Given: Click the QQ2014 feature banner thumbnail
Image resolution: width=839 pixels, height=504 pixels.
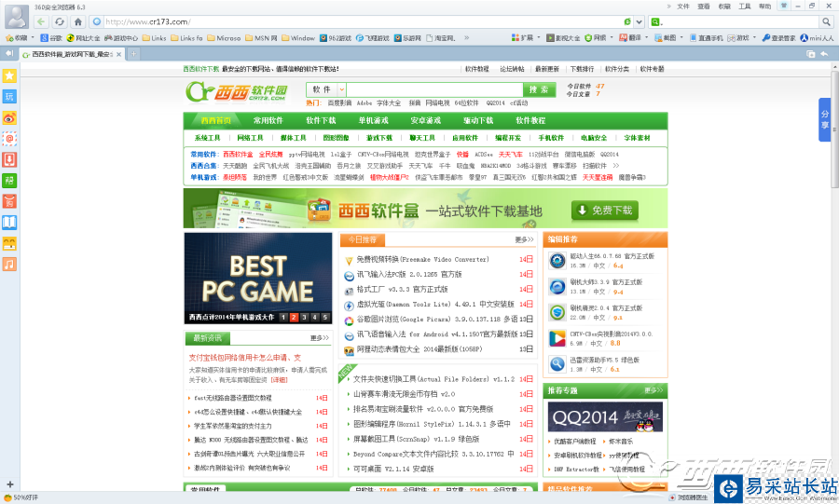Looking at the screenshot, I should coord(605,416).
